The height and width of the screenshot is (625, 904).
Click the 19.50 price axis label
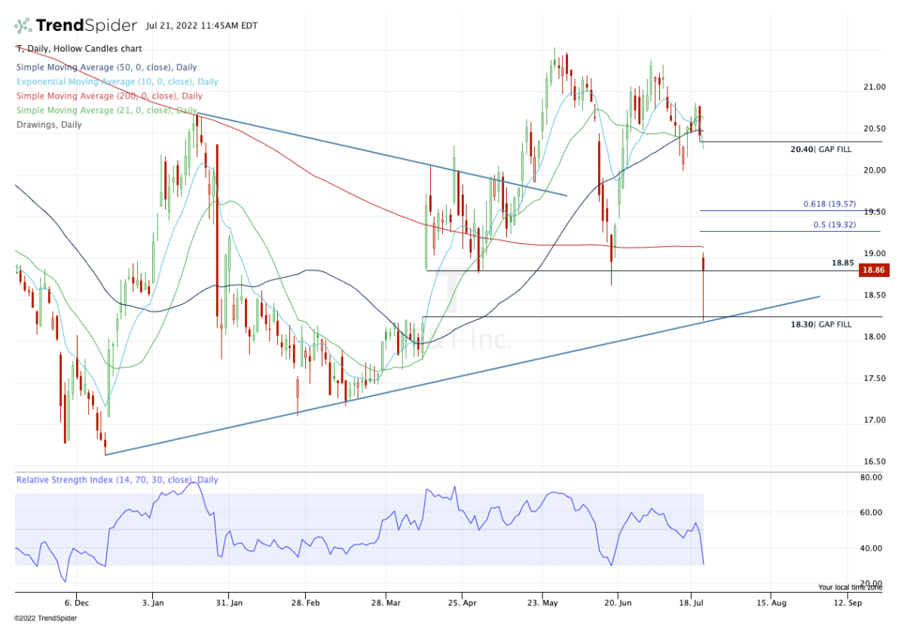point(874,212)
